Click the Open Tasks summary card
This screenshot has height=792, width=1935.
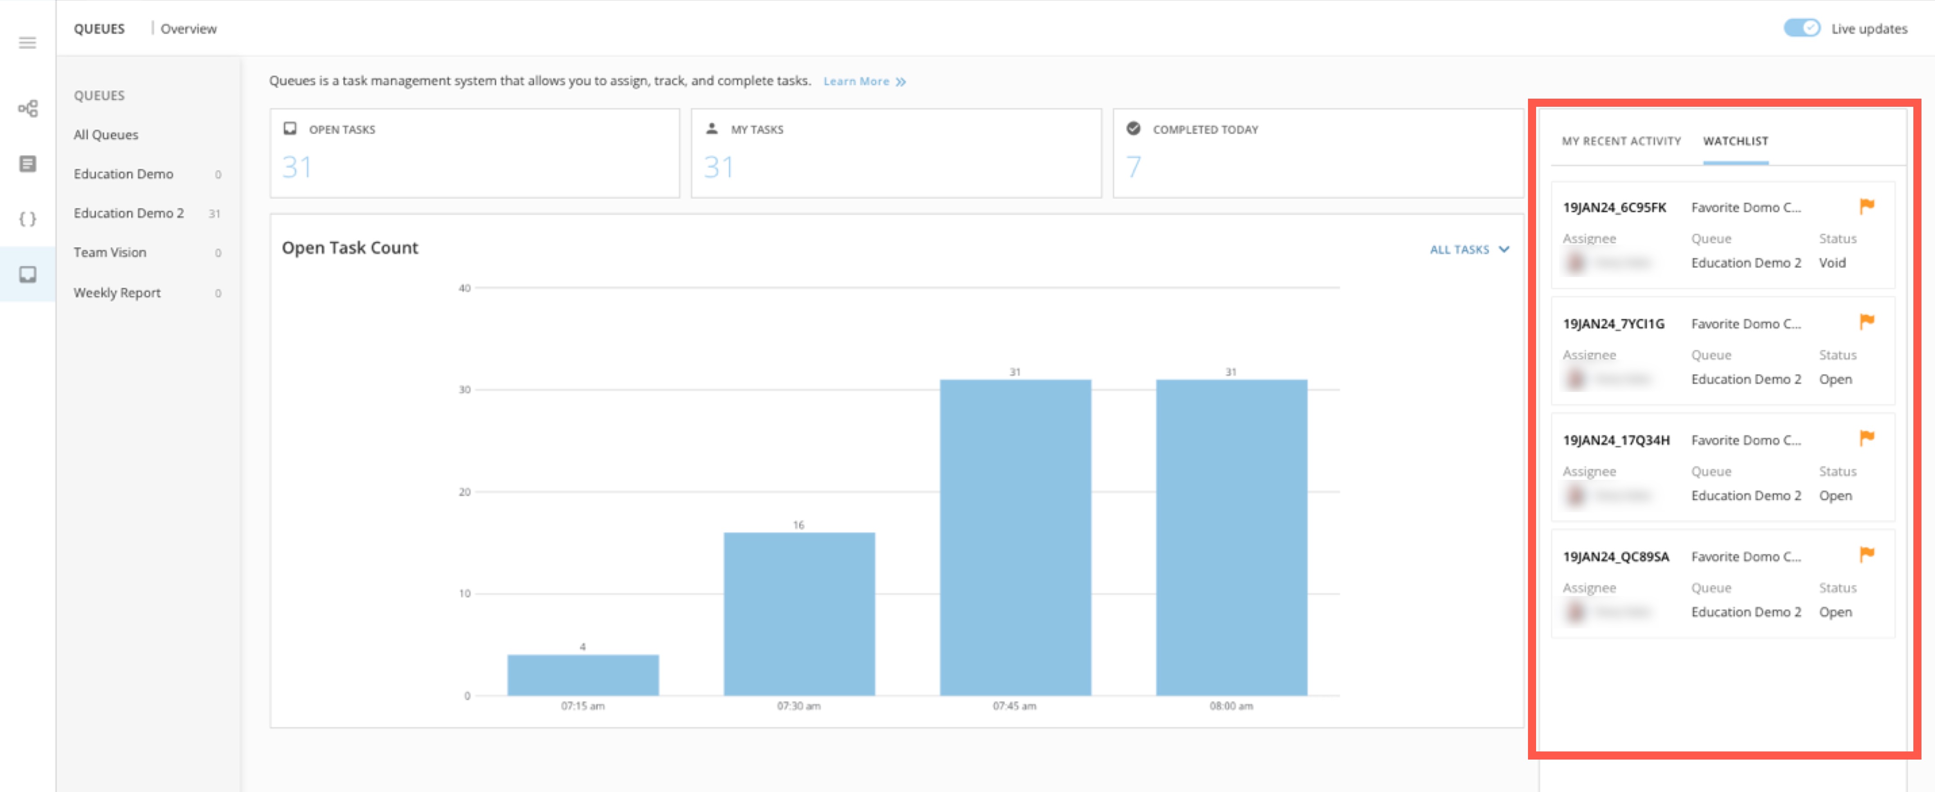[x=474, y=153]
